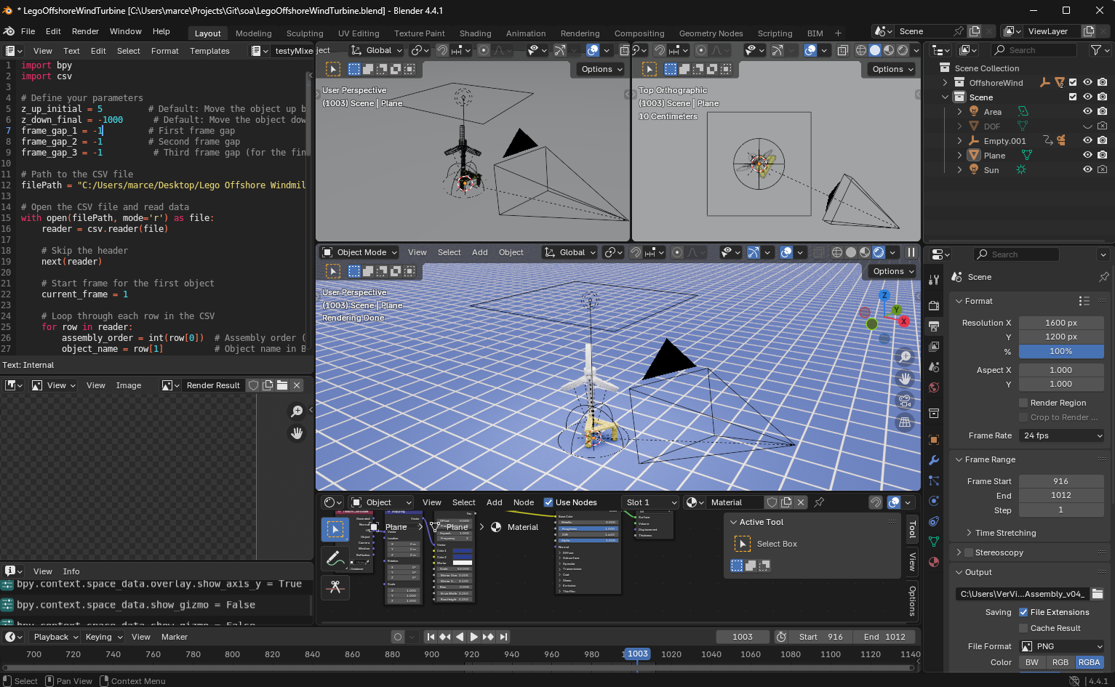The image size is (1115, 687).
Task: Select the Links Cut scissors tool
Action: (335, 587)
